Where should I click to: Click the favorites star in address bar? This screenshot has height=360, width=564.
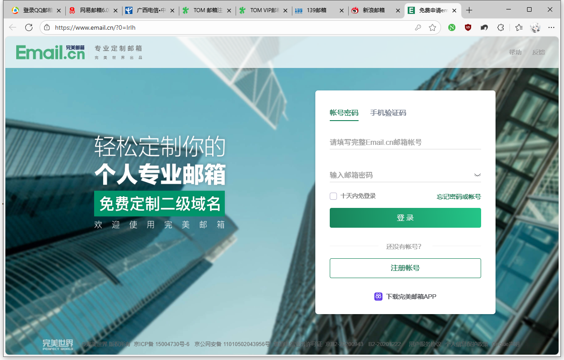pyautogui.click(x=432, y=27)
